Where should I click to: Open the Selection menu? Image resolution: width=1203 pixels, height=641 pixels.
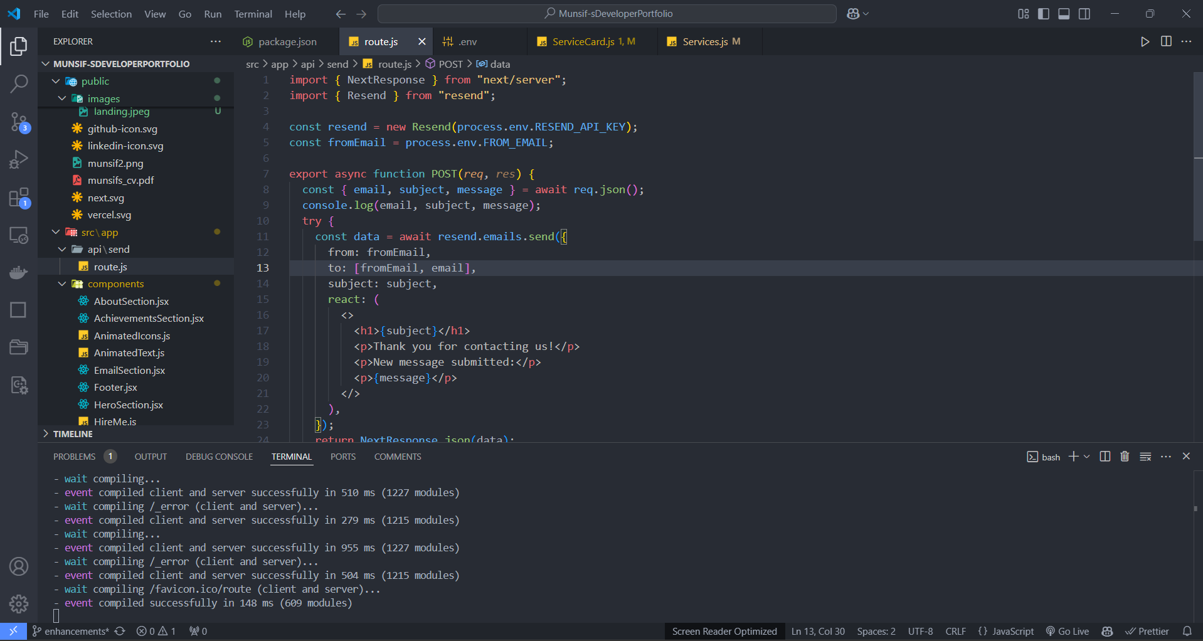tap(111, 14)
